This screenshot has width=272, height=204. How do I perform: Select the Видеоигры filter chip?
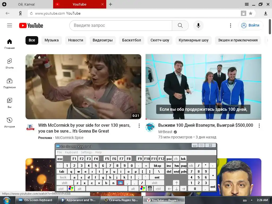[103, 40]
